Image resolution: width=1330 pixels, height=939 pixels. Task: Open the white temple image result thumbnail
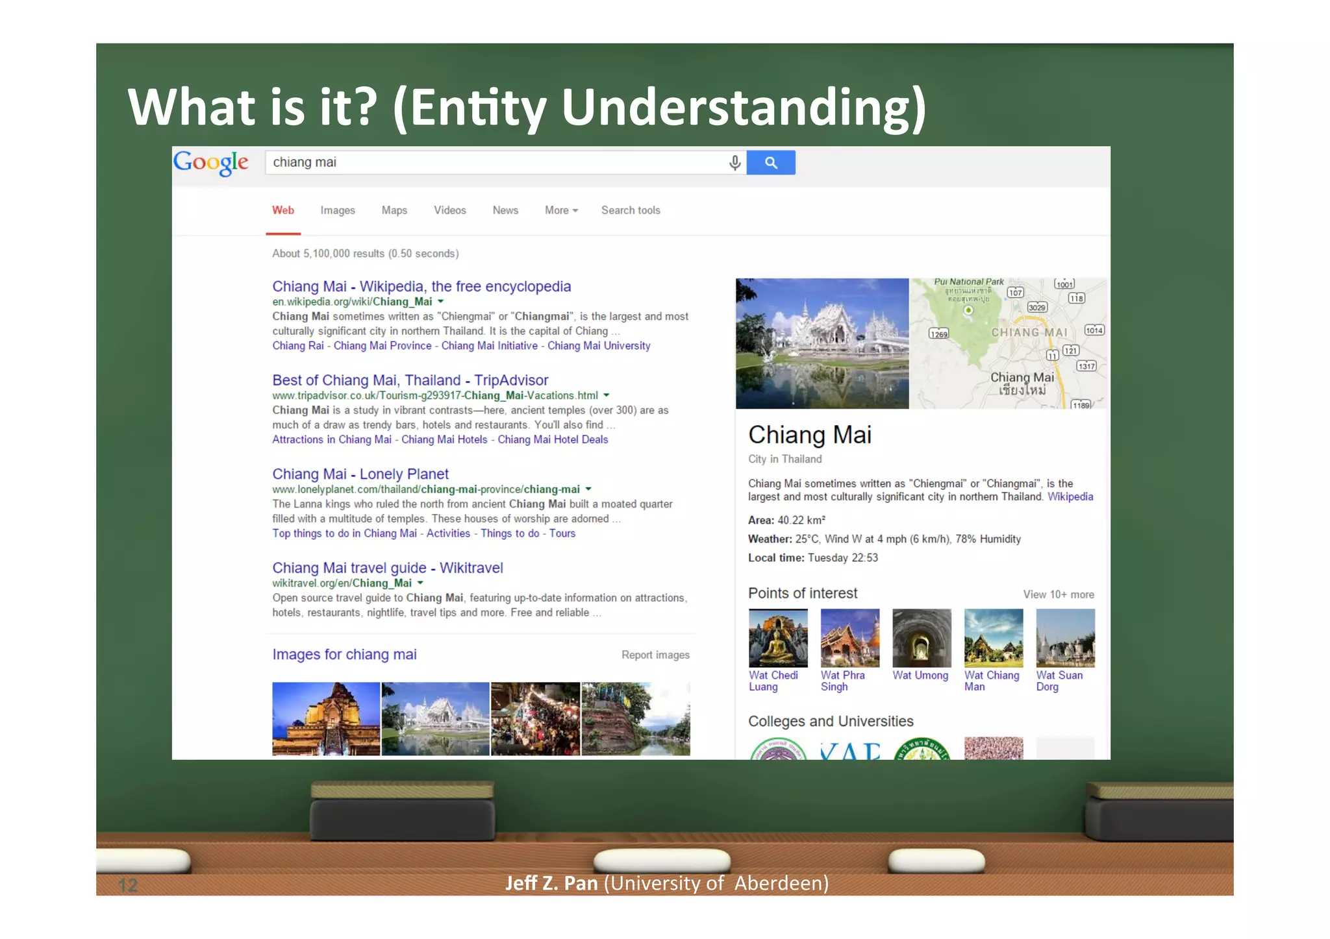coord(436,718)
